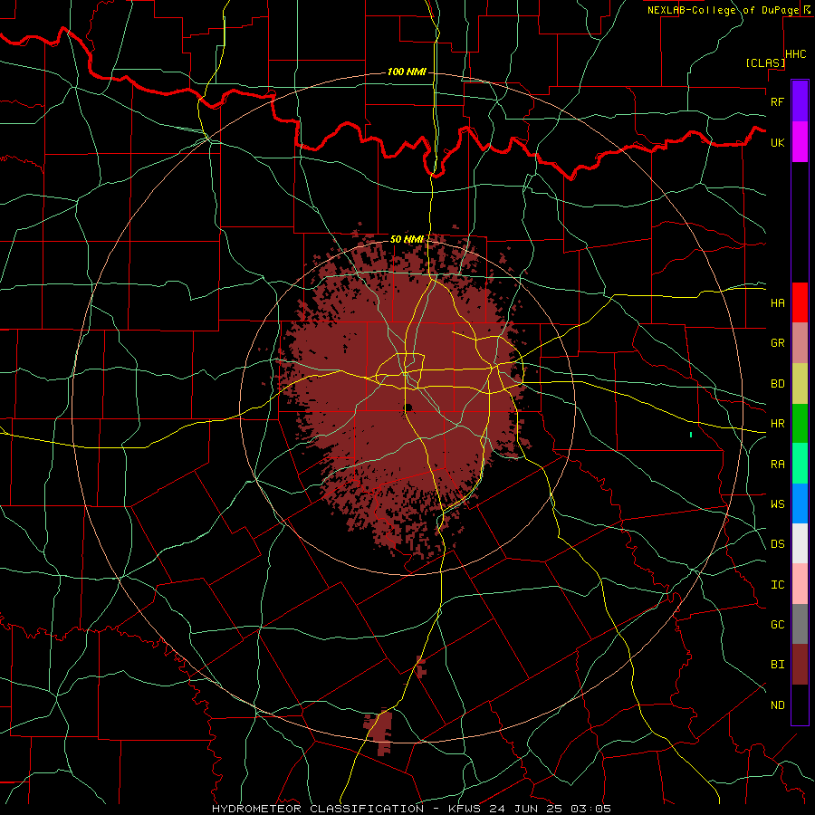This screenshot has width=815, height=815.
Task: Click the WS blue legend swatch
Action: [800, 503]
